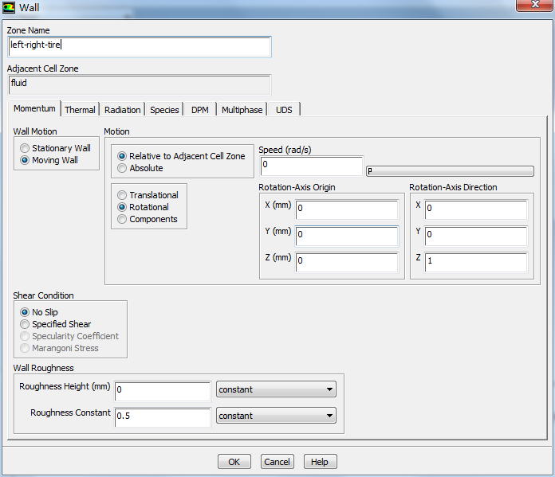
Task: Click the Rotation-Axis Direction Z field
Action: (x=476, y=263)
